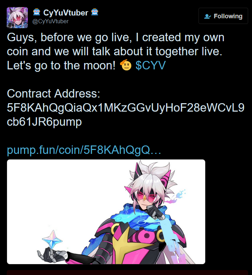Open the $CYV cashtag link

pos(151,65)
